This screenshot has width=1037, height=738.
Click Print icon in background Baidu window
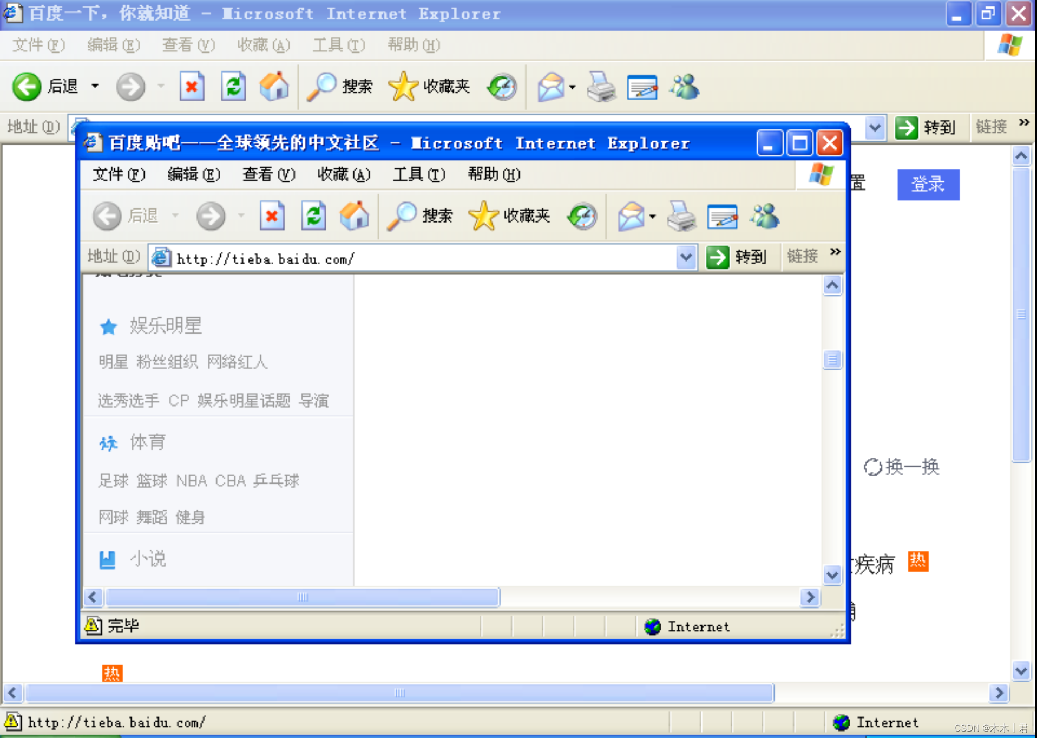coord(601,87)
